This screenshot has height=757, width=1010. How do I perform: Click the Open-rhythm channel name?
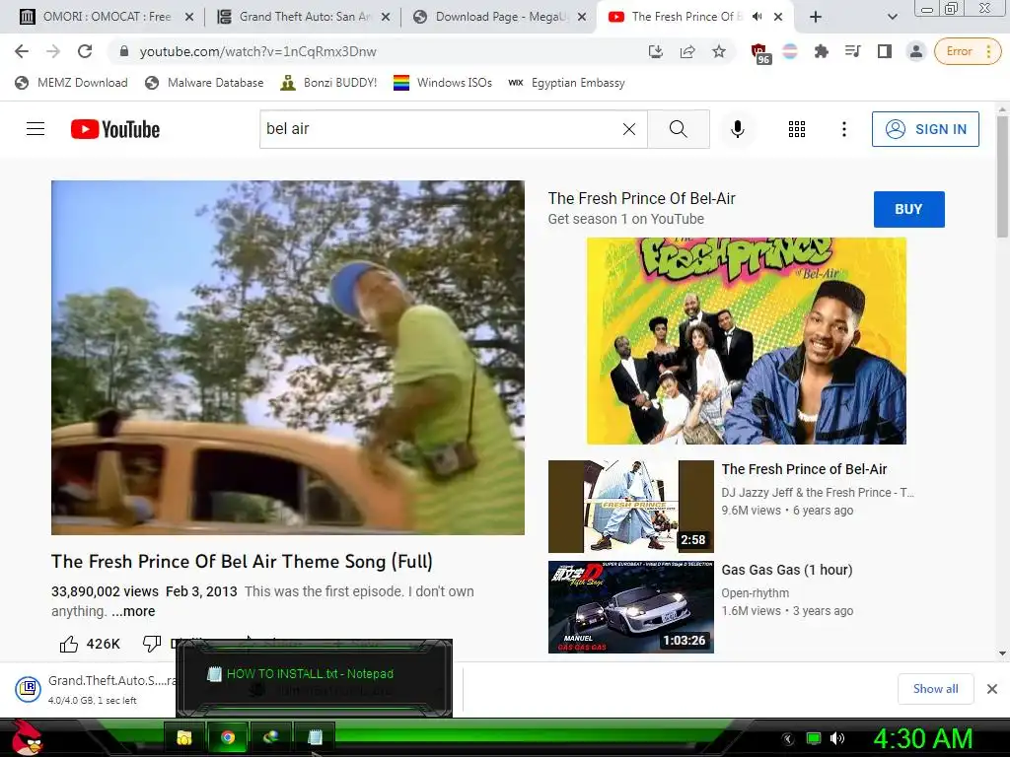point(755,592)
